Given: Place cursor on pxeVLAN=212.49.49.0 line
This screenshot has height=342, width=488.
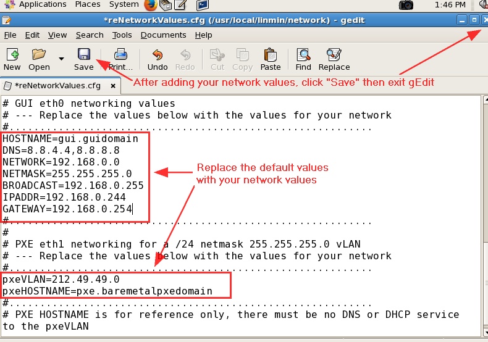Looking at the screenshot, I should pyautogui.click(x=61, y=279).
